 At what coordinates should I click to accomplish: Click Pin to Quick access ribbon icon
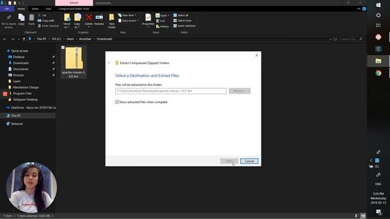point(9,21)
